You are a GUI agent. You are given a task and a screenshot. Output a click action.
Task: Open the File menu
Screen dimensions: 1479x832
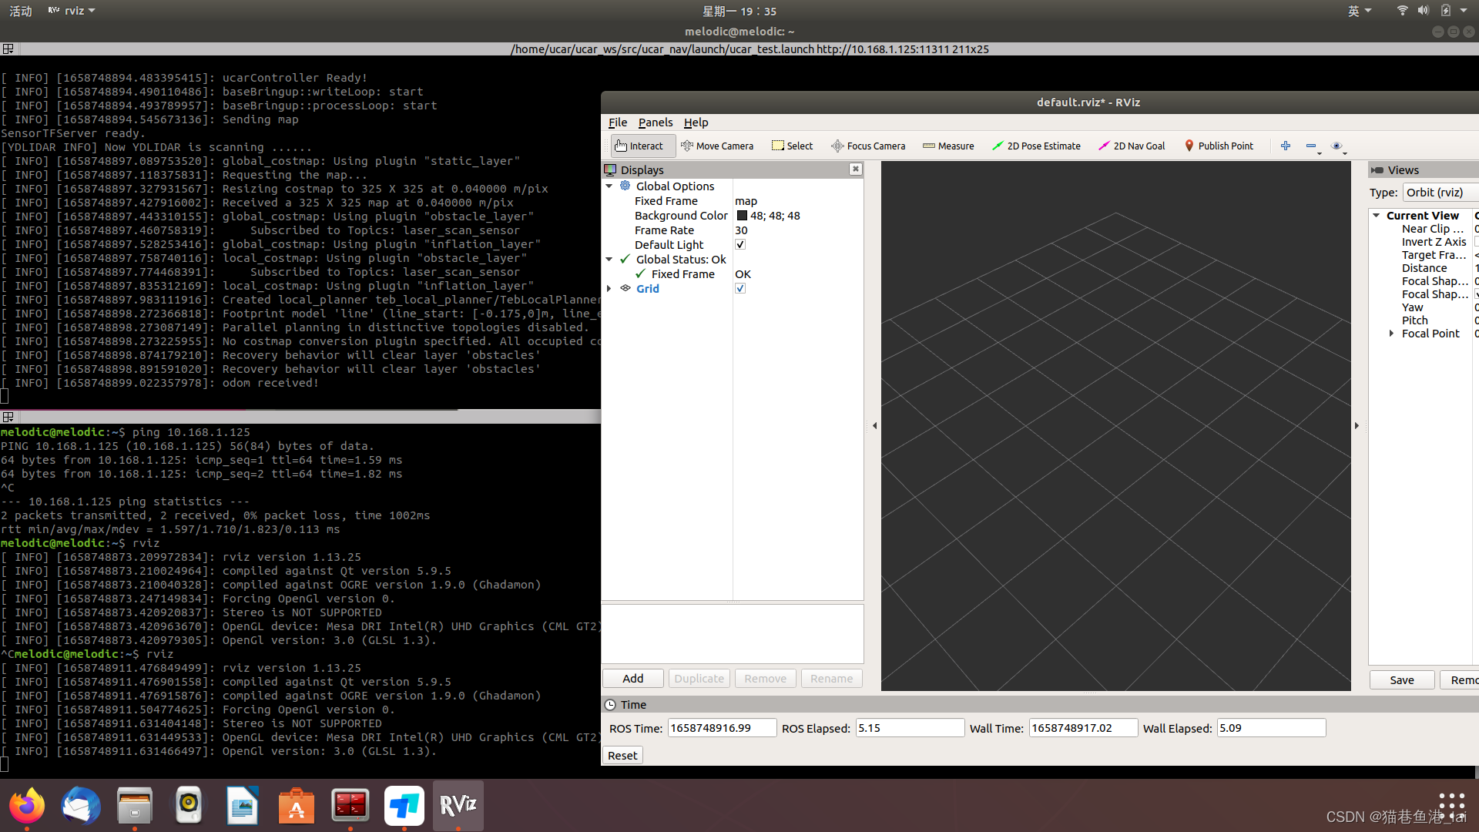[617, 122]
